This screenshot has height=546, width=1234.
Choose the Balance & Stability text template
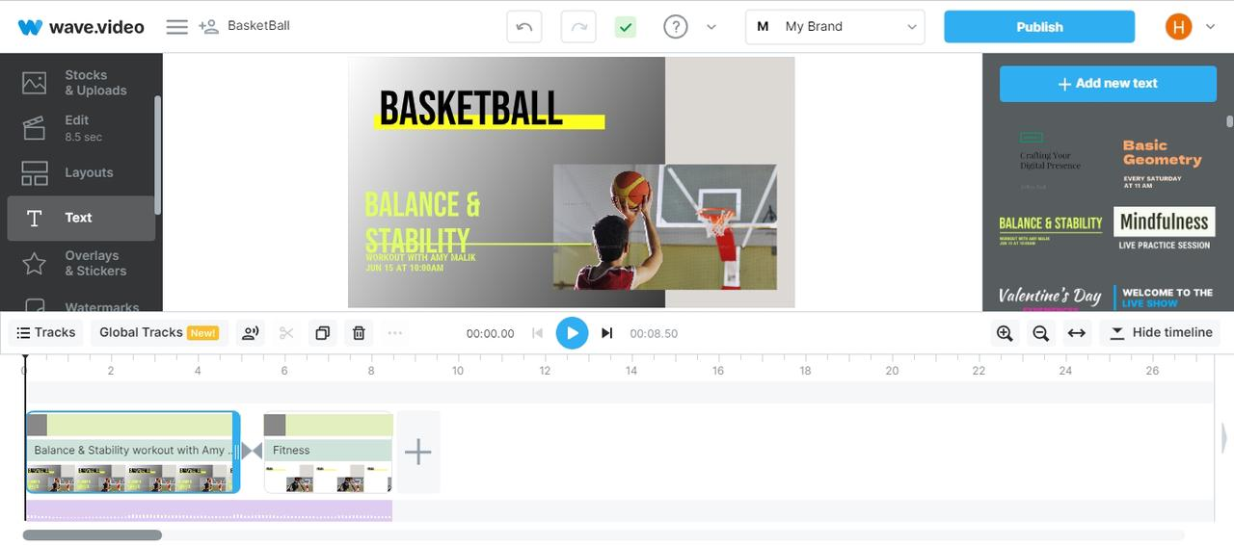pyautogui.click(x=1051, y=231)
